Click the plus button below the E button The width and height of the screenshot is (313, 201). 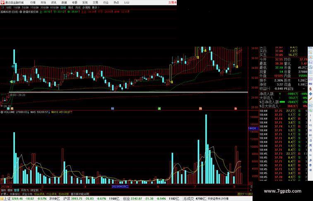[251, 190]
